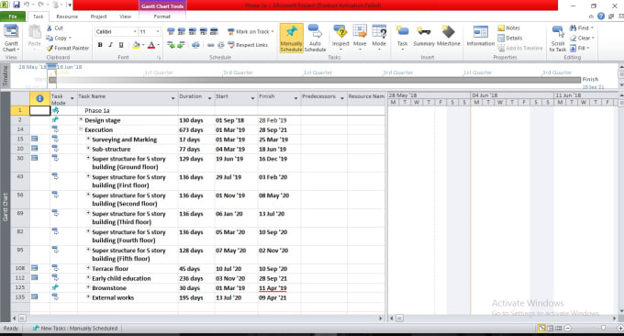
Task: Open the font color picker
Action: click(x=152, y=45)
